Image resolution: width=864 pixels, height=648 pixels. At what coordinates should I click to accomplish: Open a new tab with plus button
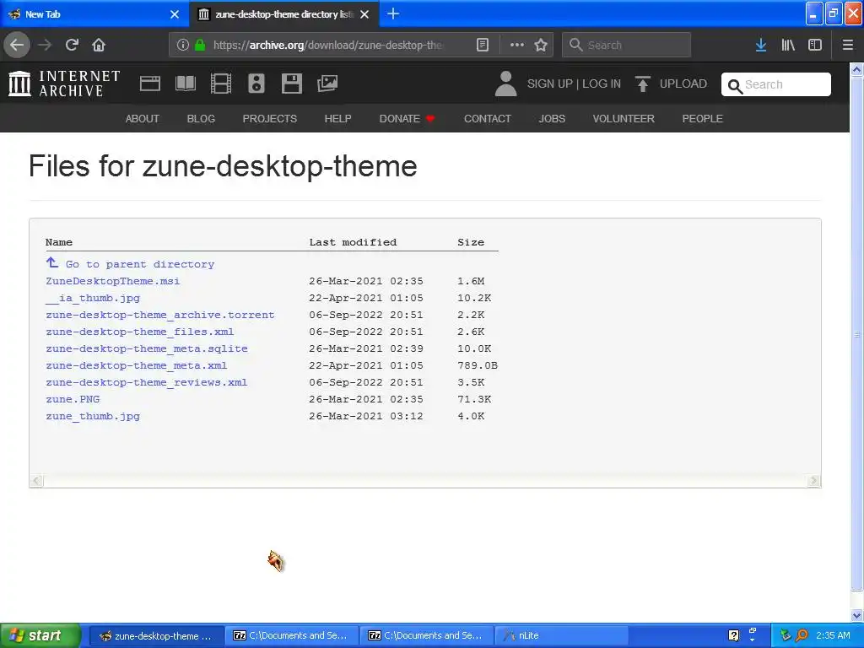coord(393,13)
